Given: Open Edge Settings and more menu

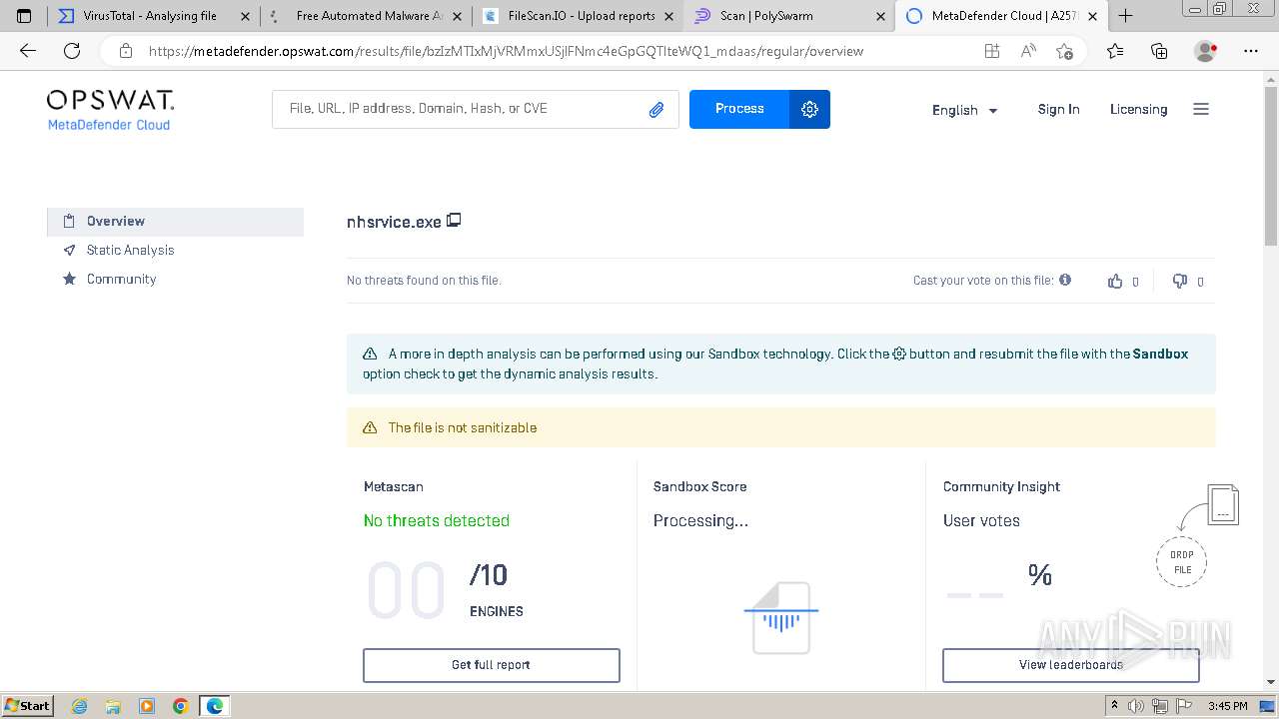Looking at the screenshot, I should point(1250,51).
